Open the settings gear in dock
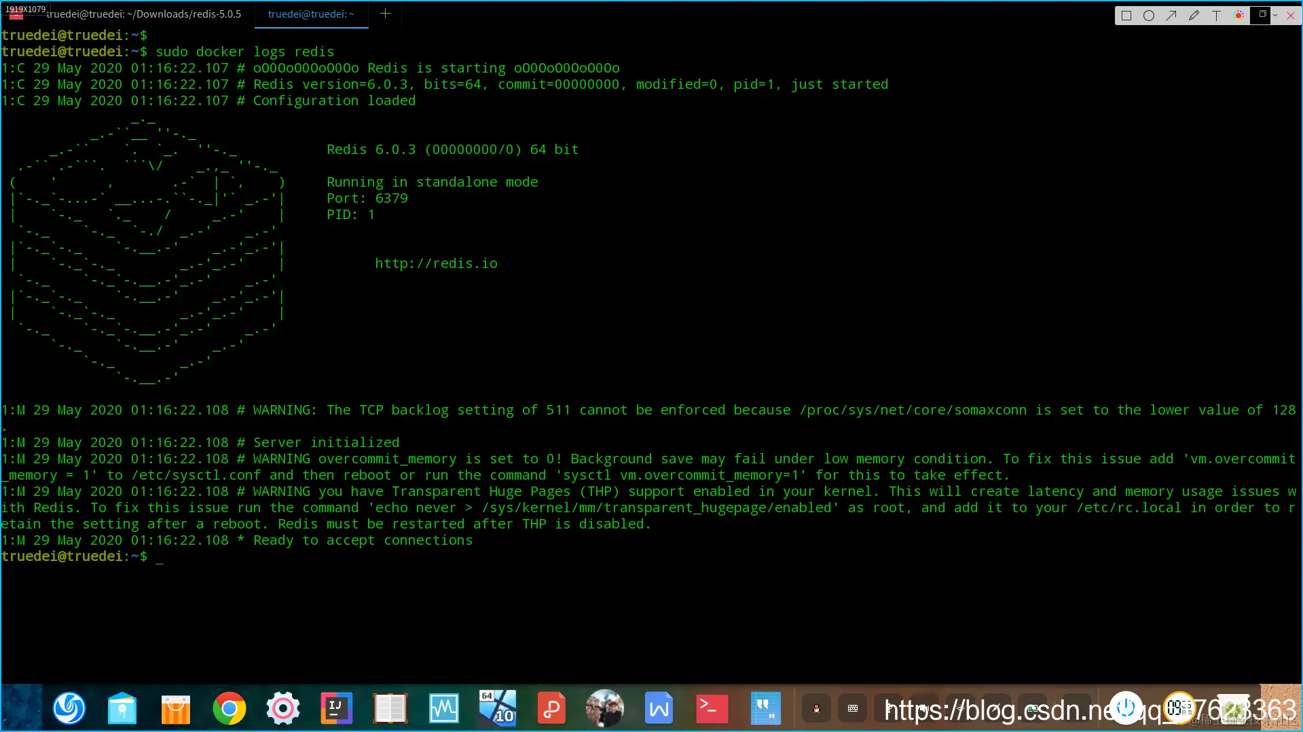The width and height of the screenshot is (1303, 732). (283, 708)
